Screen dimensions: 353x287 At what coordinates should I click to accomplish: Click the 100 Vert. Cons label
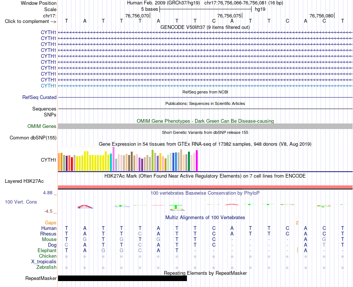click(x=21, y=202)
